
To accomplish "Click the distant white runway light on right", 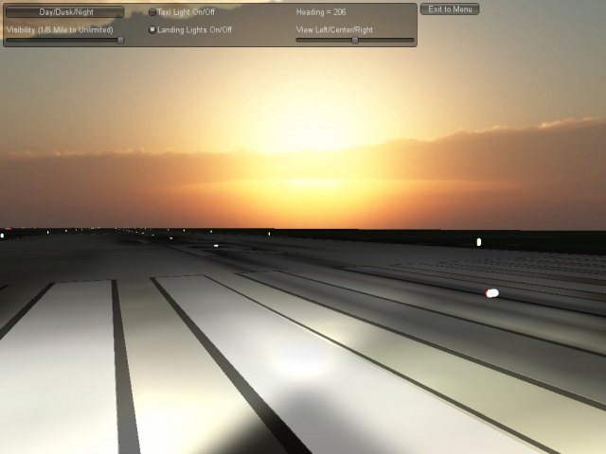I will point(478,242).
